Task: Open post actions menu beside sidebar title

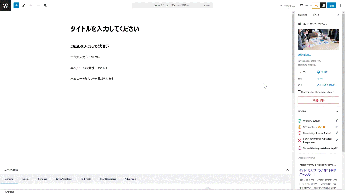Action: (x=337, y=24)
